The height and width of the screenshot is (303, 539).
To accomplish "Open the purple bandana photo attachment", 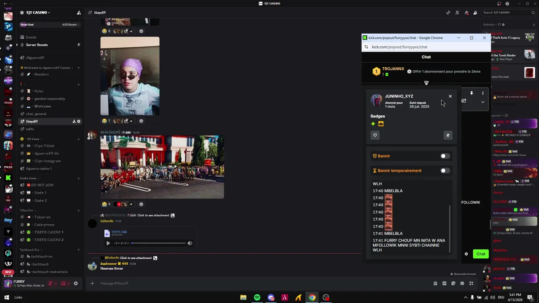I will pos(130,76).
